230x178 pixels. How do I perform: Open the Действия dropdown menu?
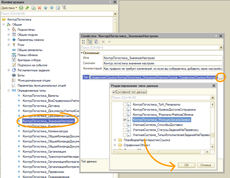[9, 8]
